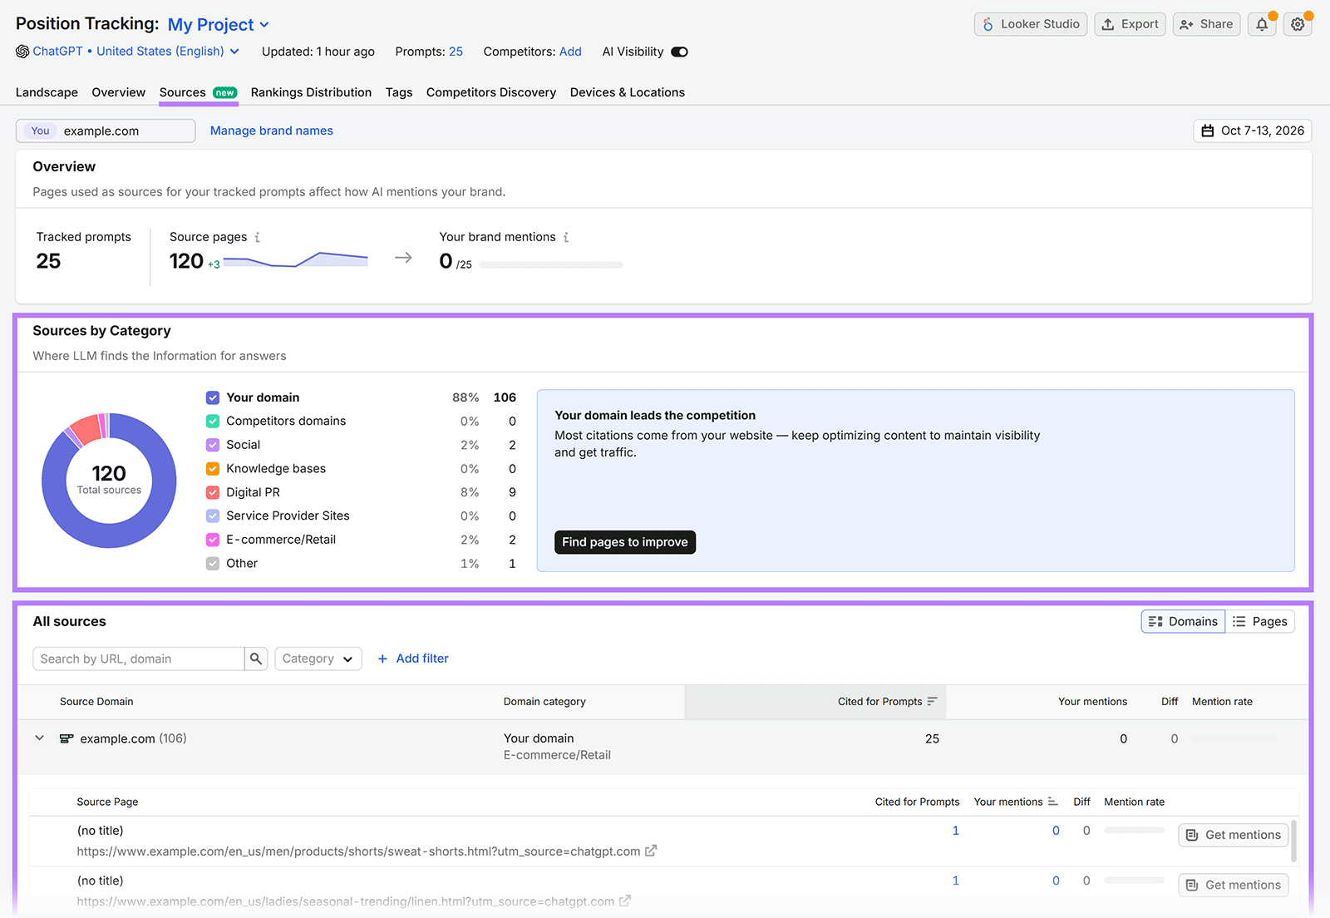Switch to Rankings Distribution tab

tap(311, 92)
